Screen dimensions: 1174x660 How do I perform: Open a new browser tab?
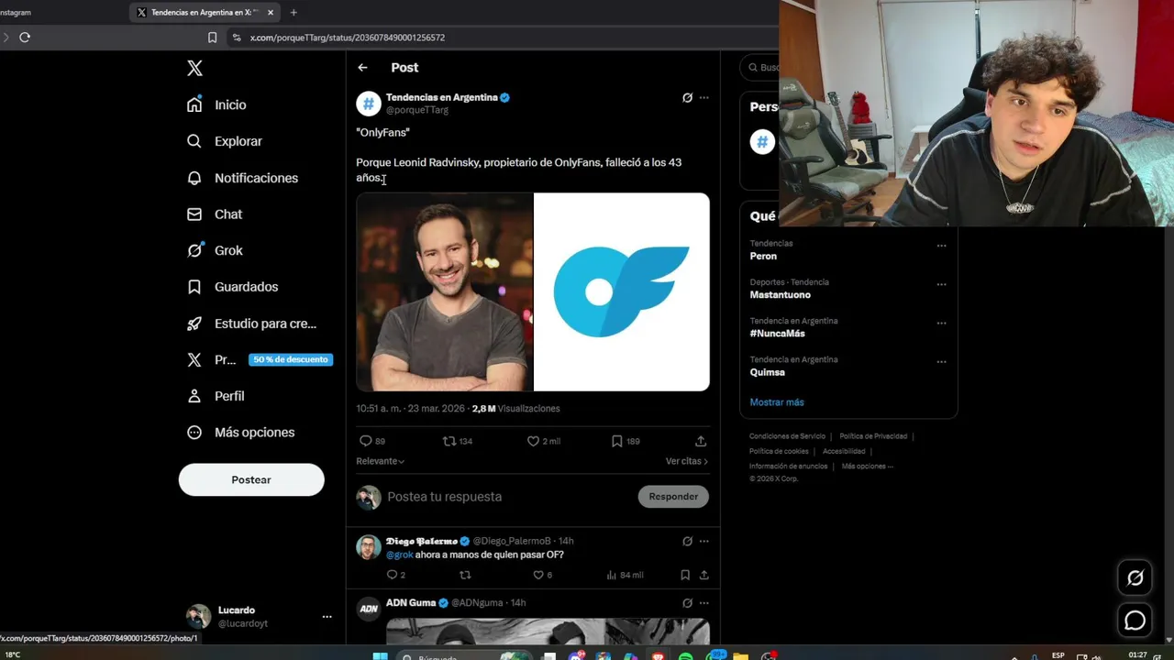pyautogui.click(x=293, y=13)
